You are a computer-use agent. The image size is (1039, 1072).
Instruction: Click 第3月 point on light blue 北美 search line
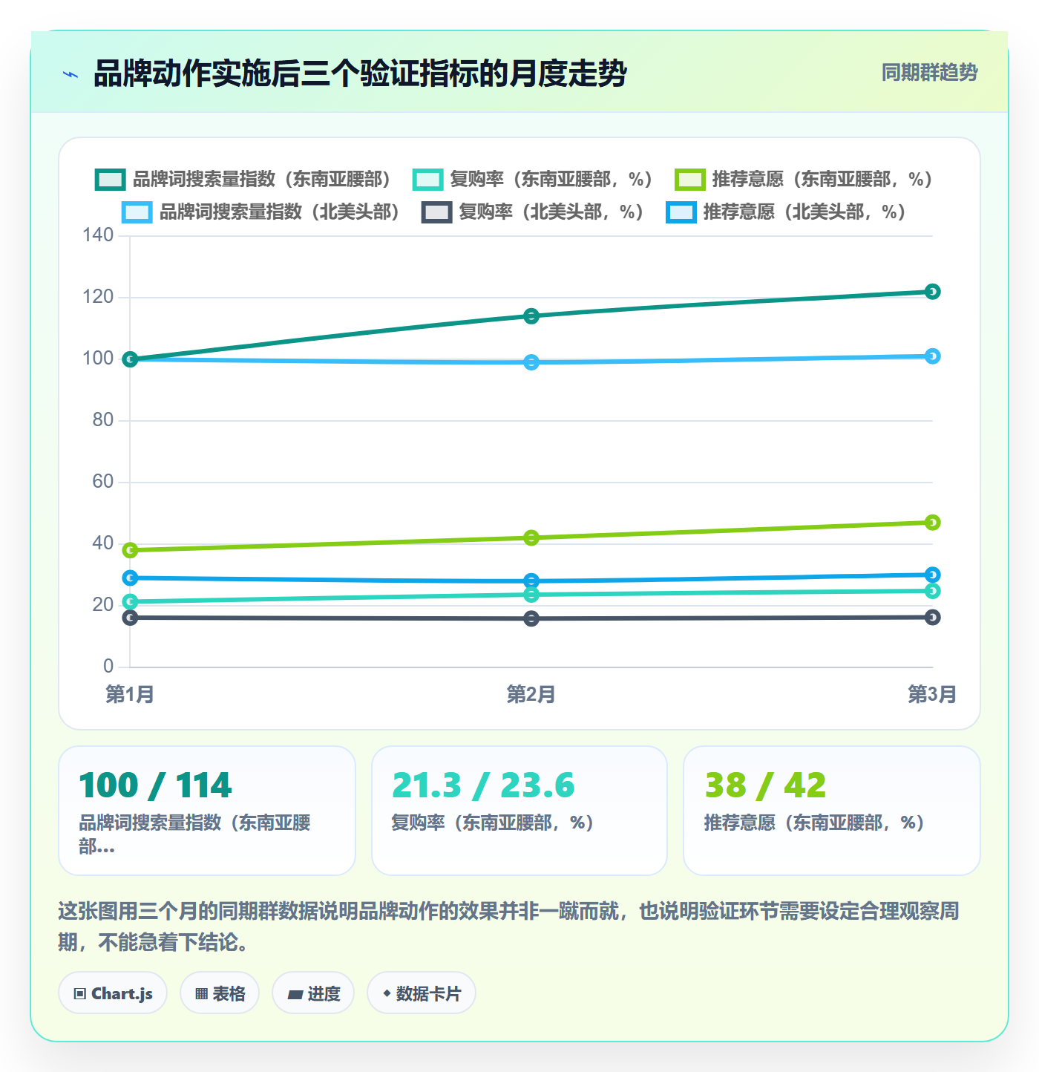tap(933, 356)
